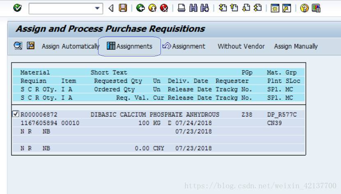This screenshot has height=194, width=341.
Task: Click the yellow Exit arrow icon
Action: pyautogui.click(x=152, y=8)
